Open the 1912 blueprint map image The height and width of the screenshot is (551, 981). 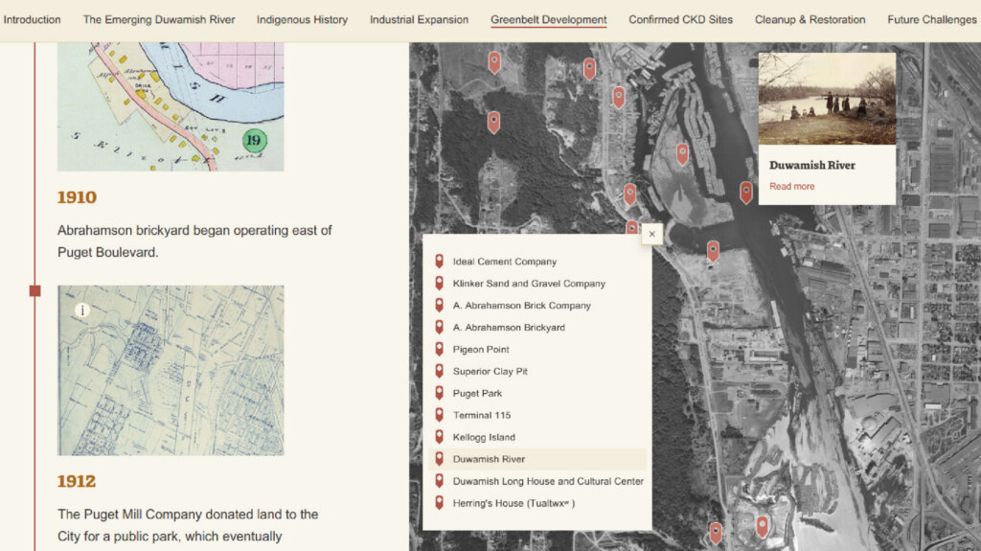[171, 371]
